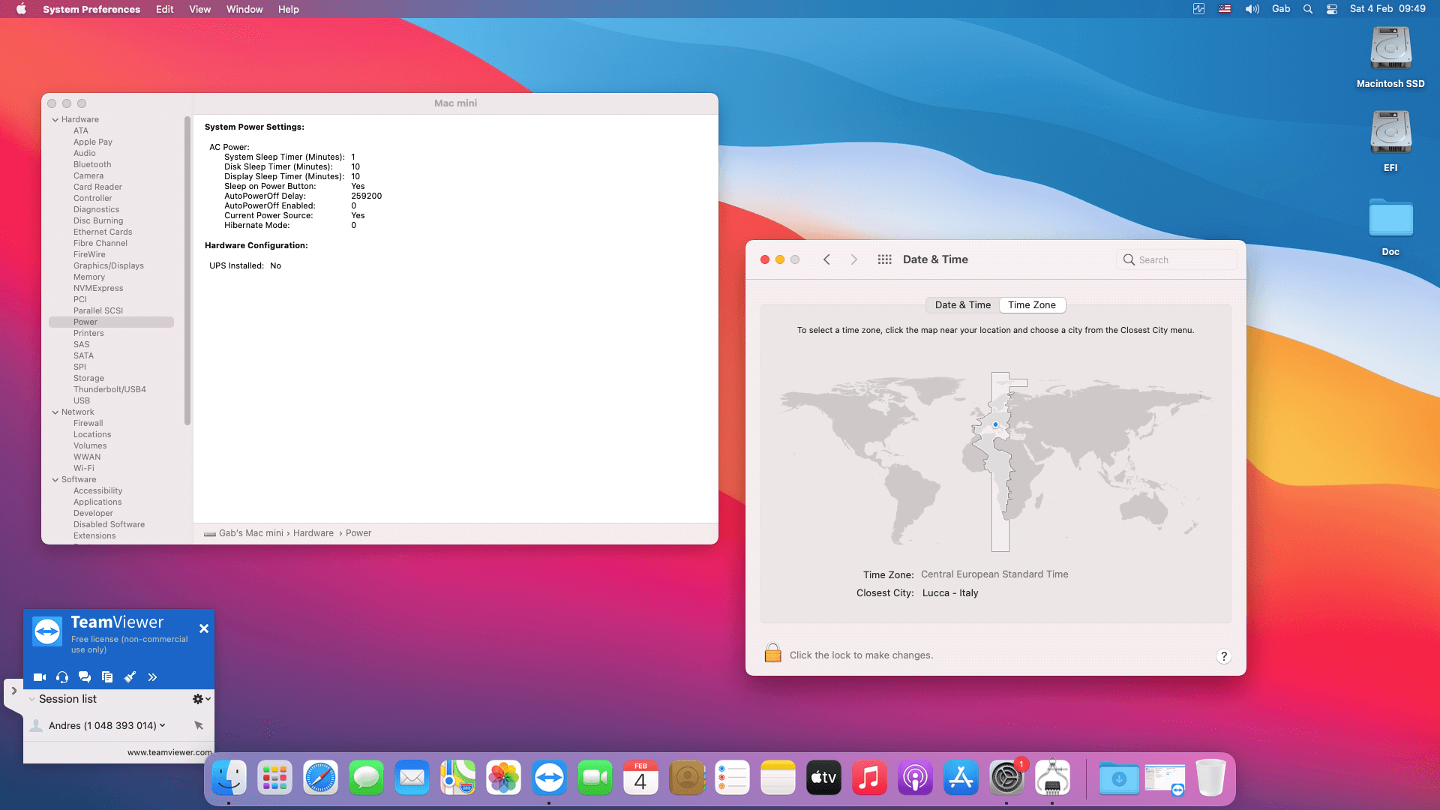Click the TeamViewer headset audio icon
This screenshot has height=810, width=1440.
pos(62,677)
